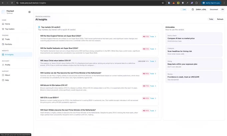Open Top traders trophy icon

point(3,29)
